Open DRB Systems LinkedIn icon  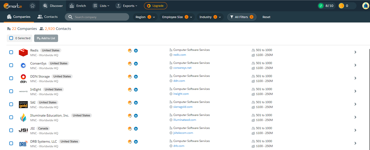(136, 142)
